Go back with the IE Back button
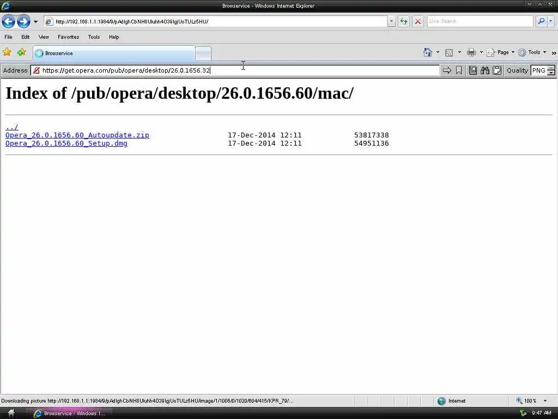The height and width of the screenshot is (419, 558). pos(9,21)
